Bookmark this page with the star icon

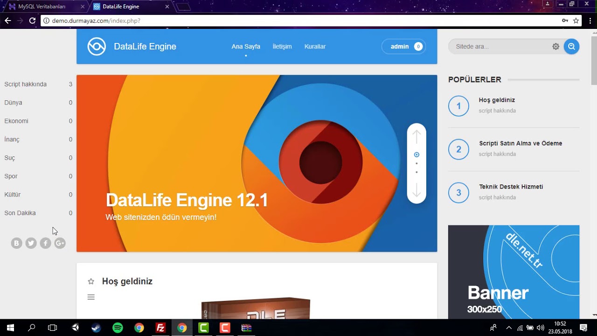click(576, 21)
